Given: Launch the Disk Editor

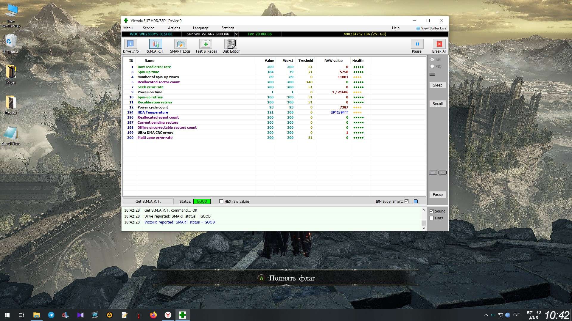Looking at the screenshot, I should 231,44.
